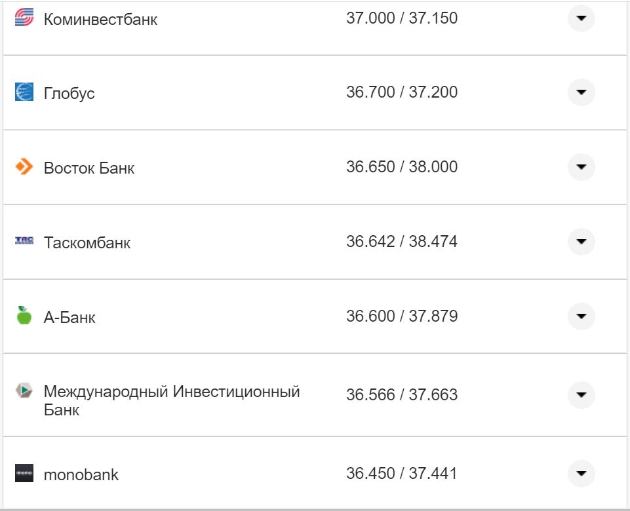
Task: Open the А-Банк dropdown arrow
Action: pyautogui.click(x=581, y=314)
